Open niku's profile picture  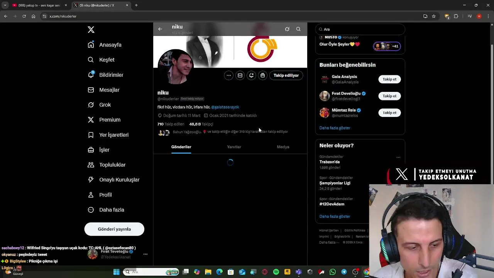[176, 67]
